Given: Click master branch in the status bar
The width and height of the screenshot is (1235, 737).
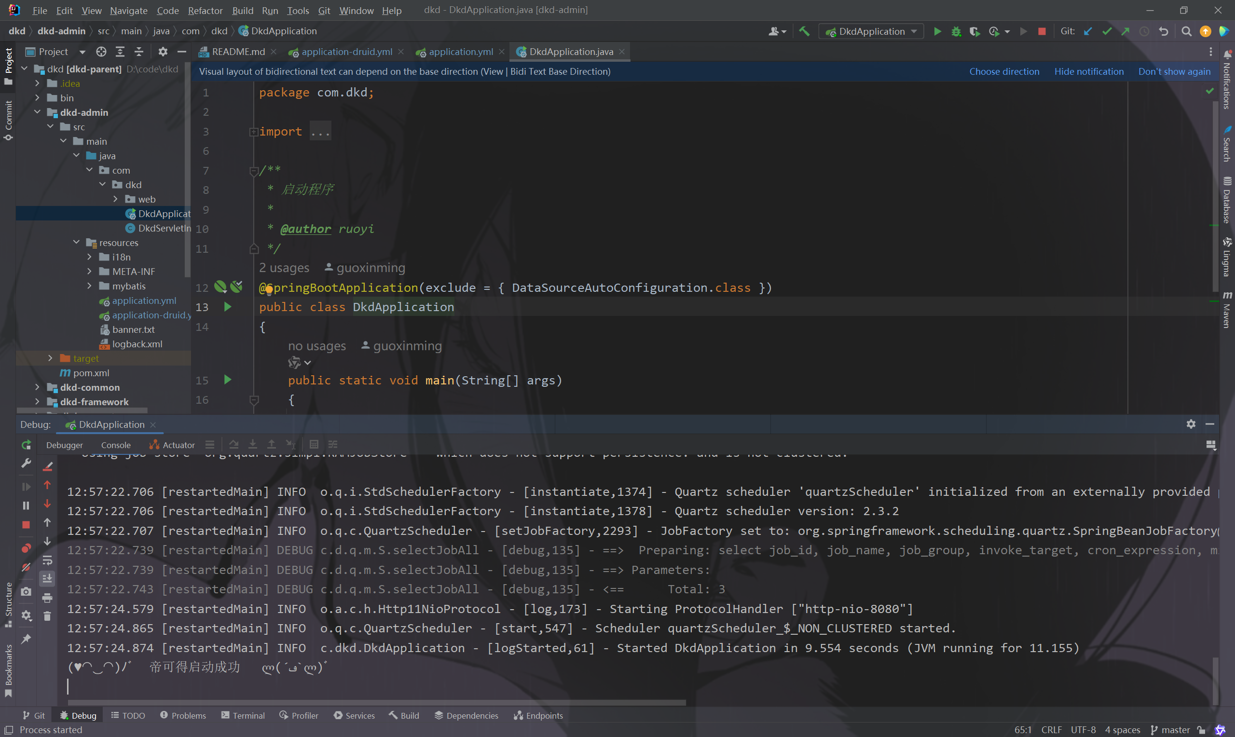Looking at the screenshot, I should click(x=1175, y=730).
